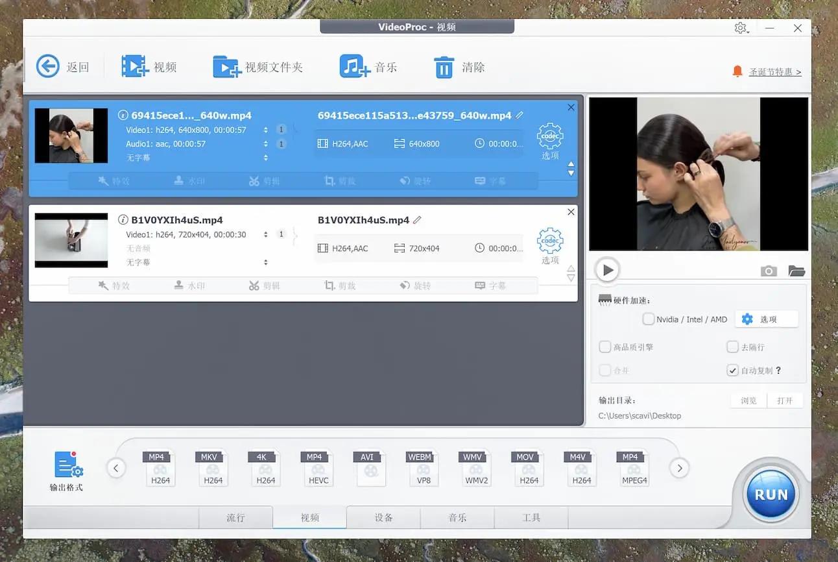The image size is (838, 562).
Task: Check the 高品质引擎 checkbox
Action: pyautogui.click(x=606, y=347)
